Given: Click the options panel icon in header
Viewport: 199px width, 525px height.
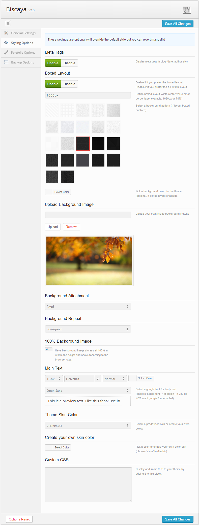Looking at the screenshot, I should pyautogui.click(x=187, y=10).
